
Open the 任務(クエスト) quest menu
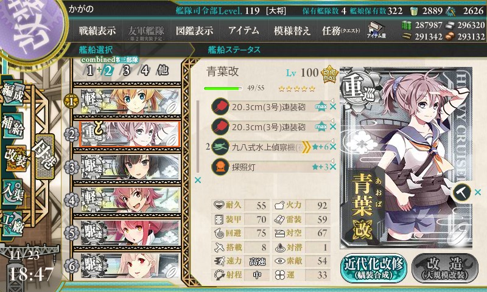(341, 30)
